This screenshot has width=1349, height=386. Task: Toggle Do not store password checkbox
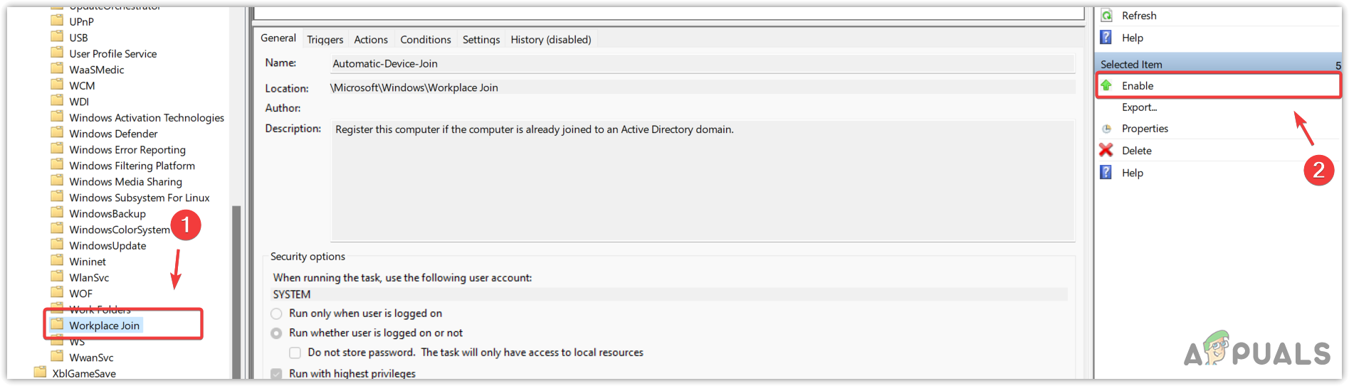point(295,353)
